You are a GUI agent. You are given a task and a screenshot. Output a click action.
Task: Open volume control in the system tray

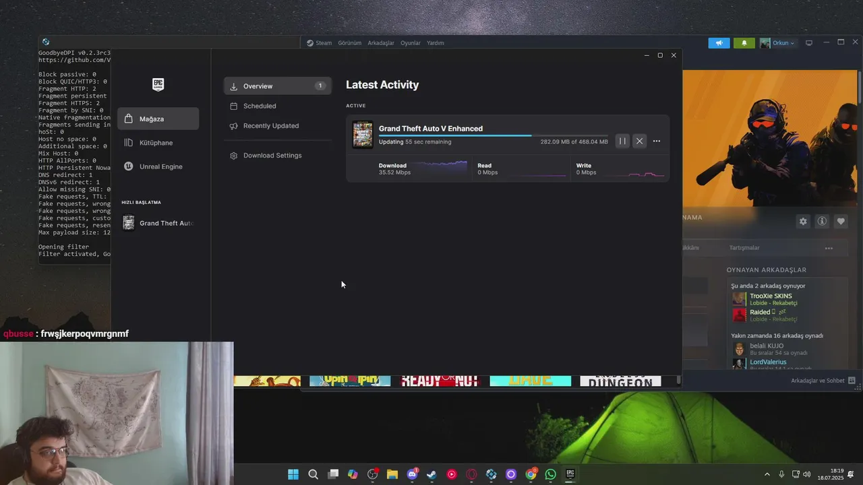click(x=807, y=474)
